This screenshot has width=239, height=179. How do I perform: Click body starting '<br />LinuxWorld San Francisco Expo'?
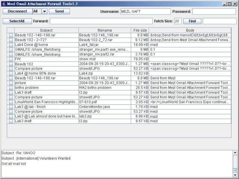point(189,102)
